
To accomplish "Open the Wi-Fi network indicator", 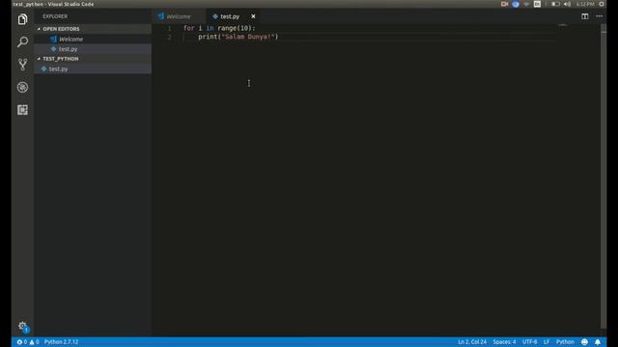I will 526,4.
